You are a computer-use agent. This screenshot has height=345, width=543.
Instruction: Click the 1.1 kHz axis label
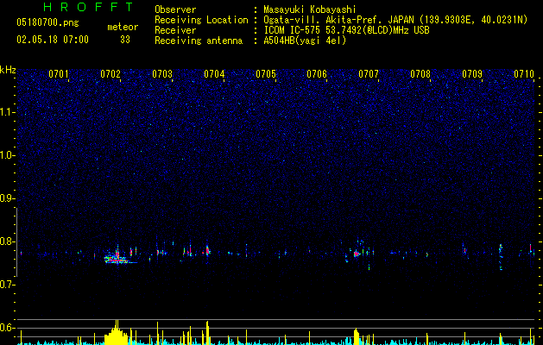(8, 112)
